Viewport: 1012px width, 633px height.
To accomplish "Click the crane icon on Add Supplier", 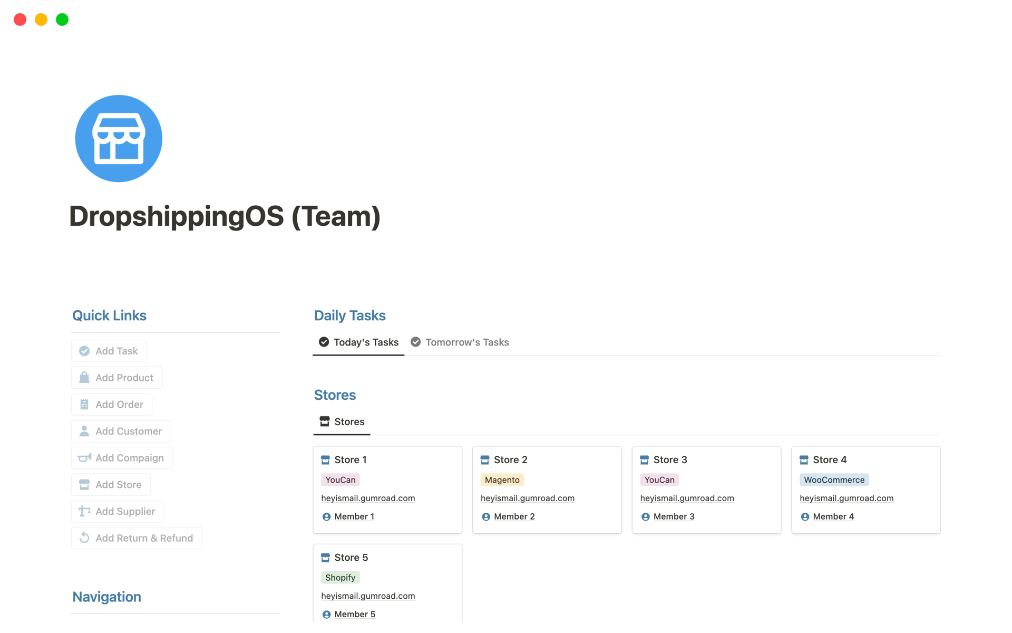I will coord(84,511).
